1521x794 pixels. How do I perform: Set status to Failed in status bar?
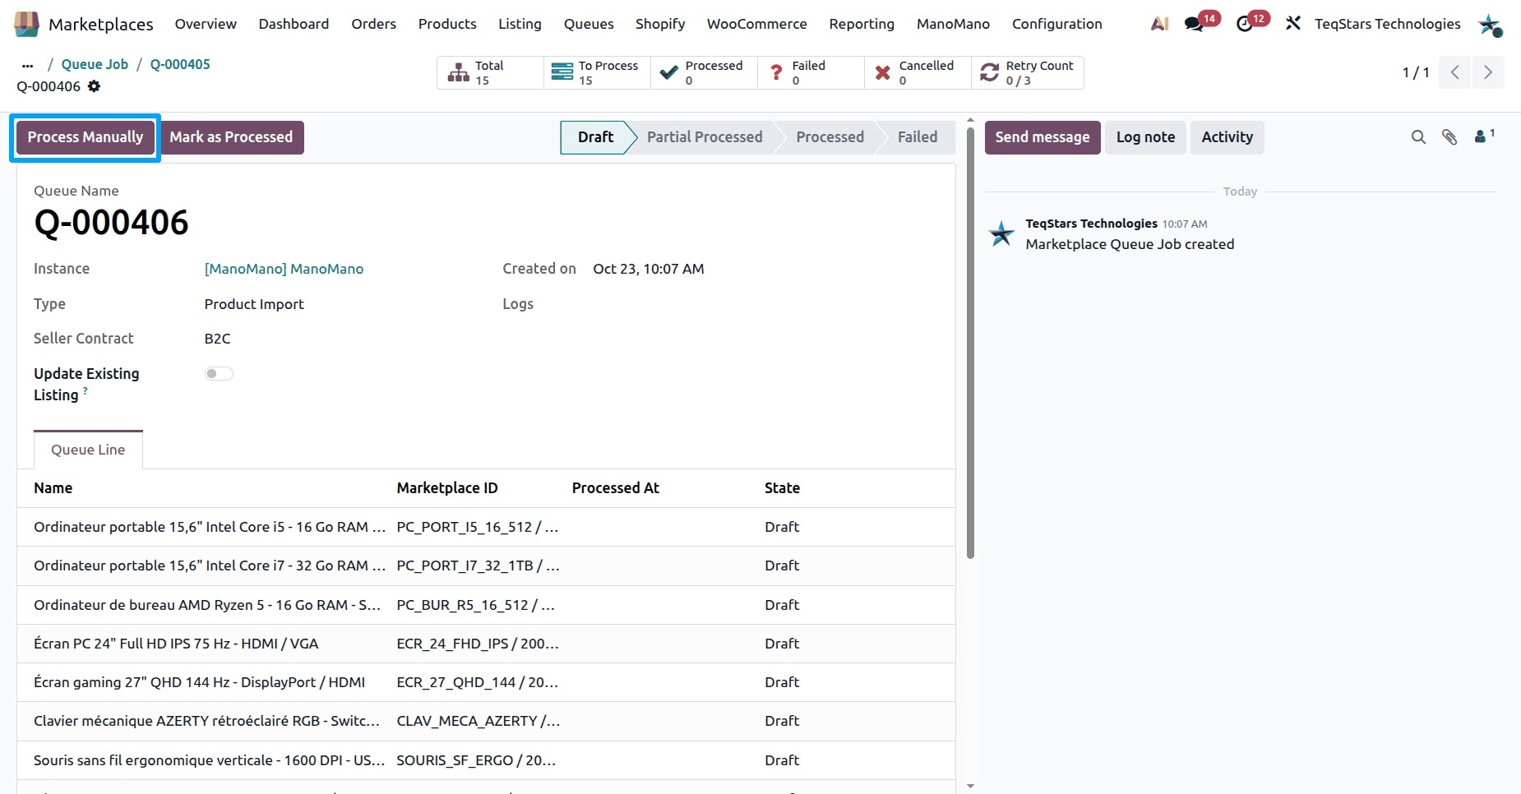(917, 137)
